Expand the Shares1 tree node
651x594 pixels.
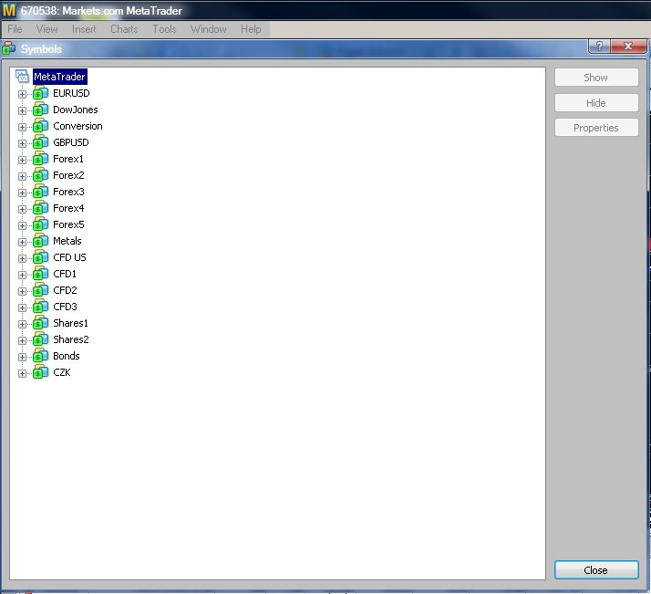coord(22,324)
